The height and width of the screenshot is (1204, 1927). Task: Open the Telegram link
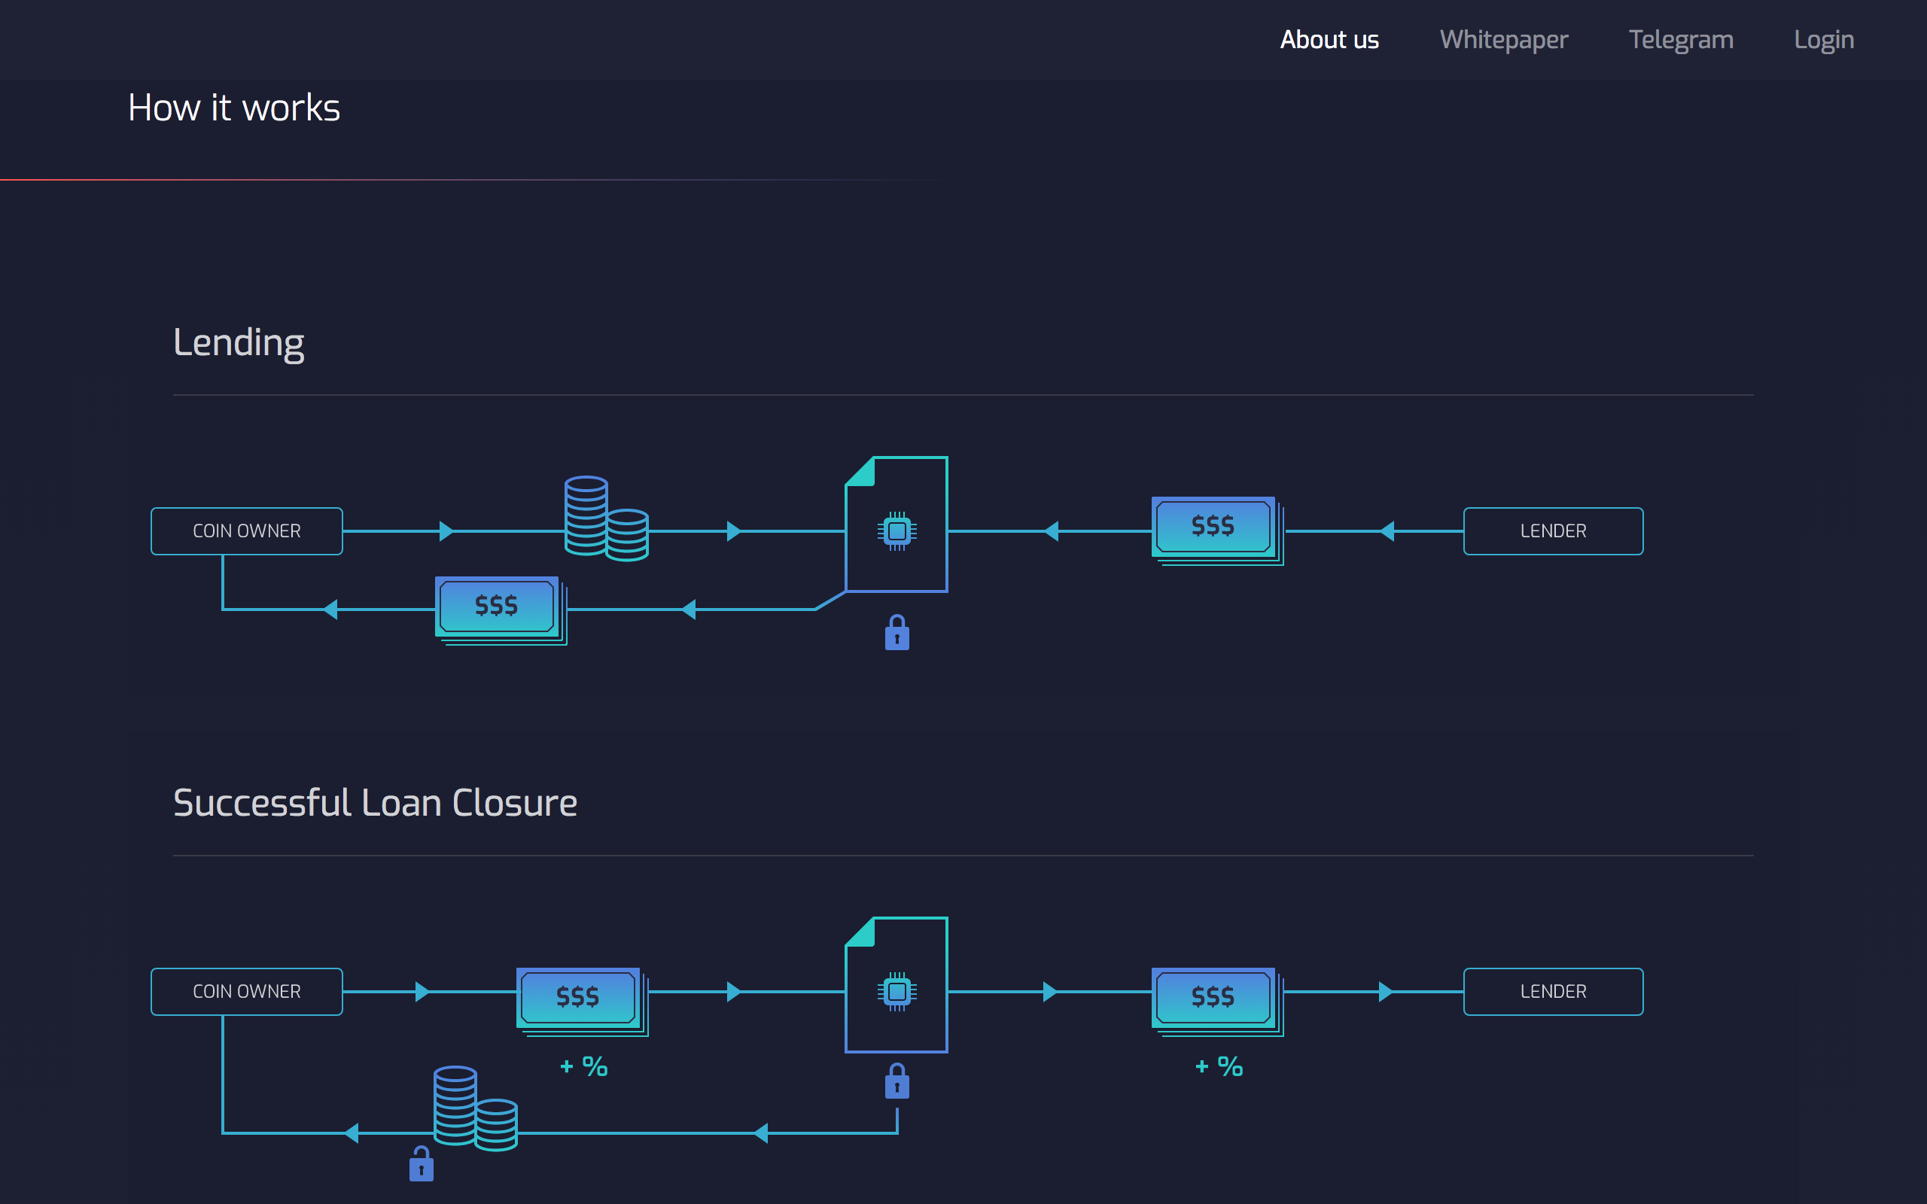(x=1681, y=39)
